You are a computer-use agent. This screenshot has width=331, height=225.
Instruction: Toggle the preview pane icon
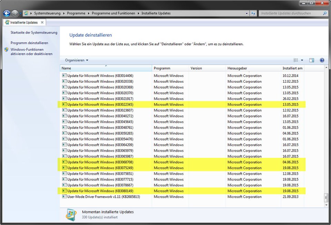click(312, 60)
